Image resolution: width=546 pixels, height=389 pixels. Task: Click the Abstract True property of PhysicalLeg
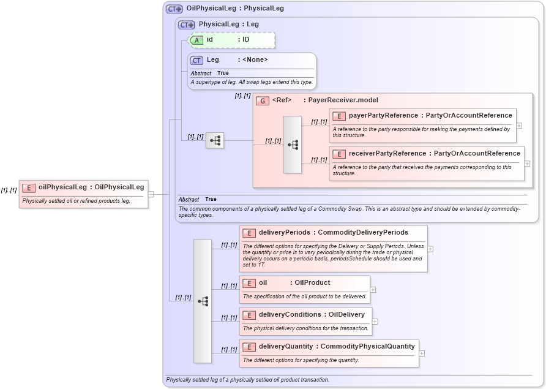pyautogui.click(x=198, y=199)
